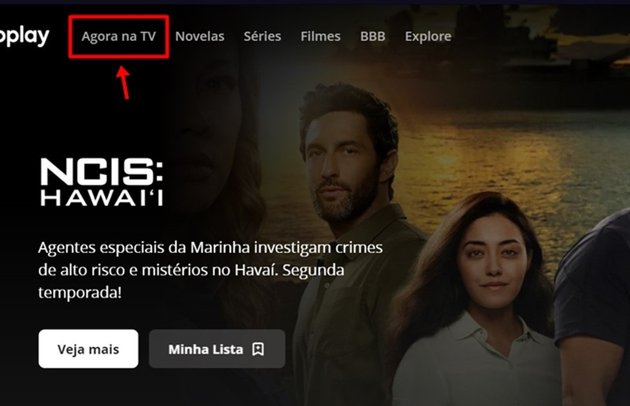Click the HAWAI'I word in the logo

click(x=102, y=198)
